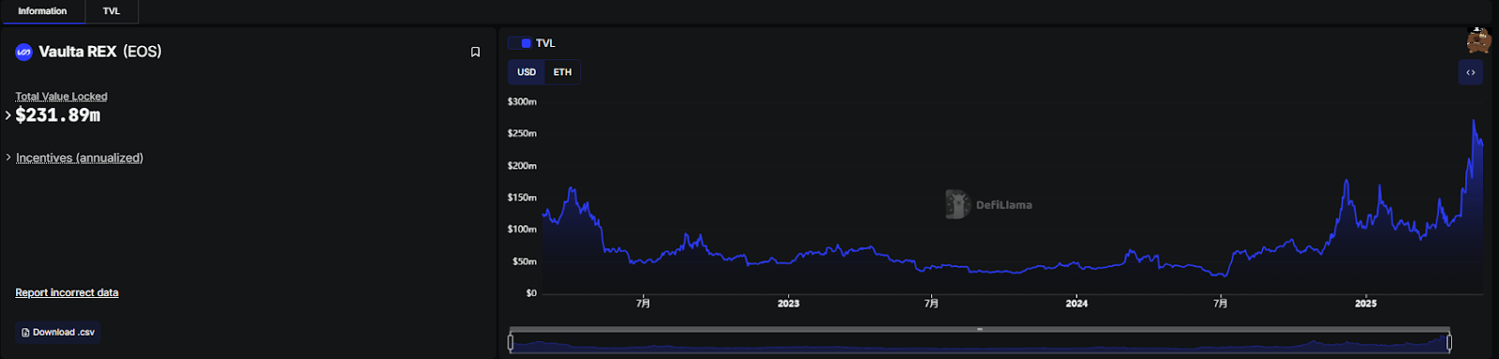
Task: Click the $231.89m TVL value
Action: tap(58, 115)
